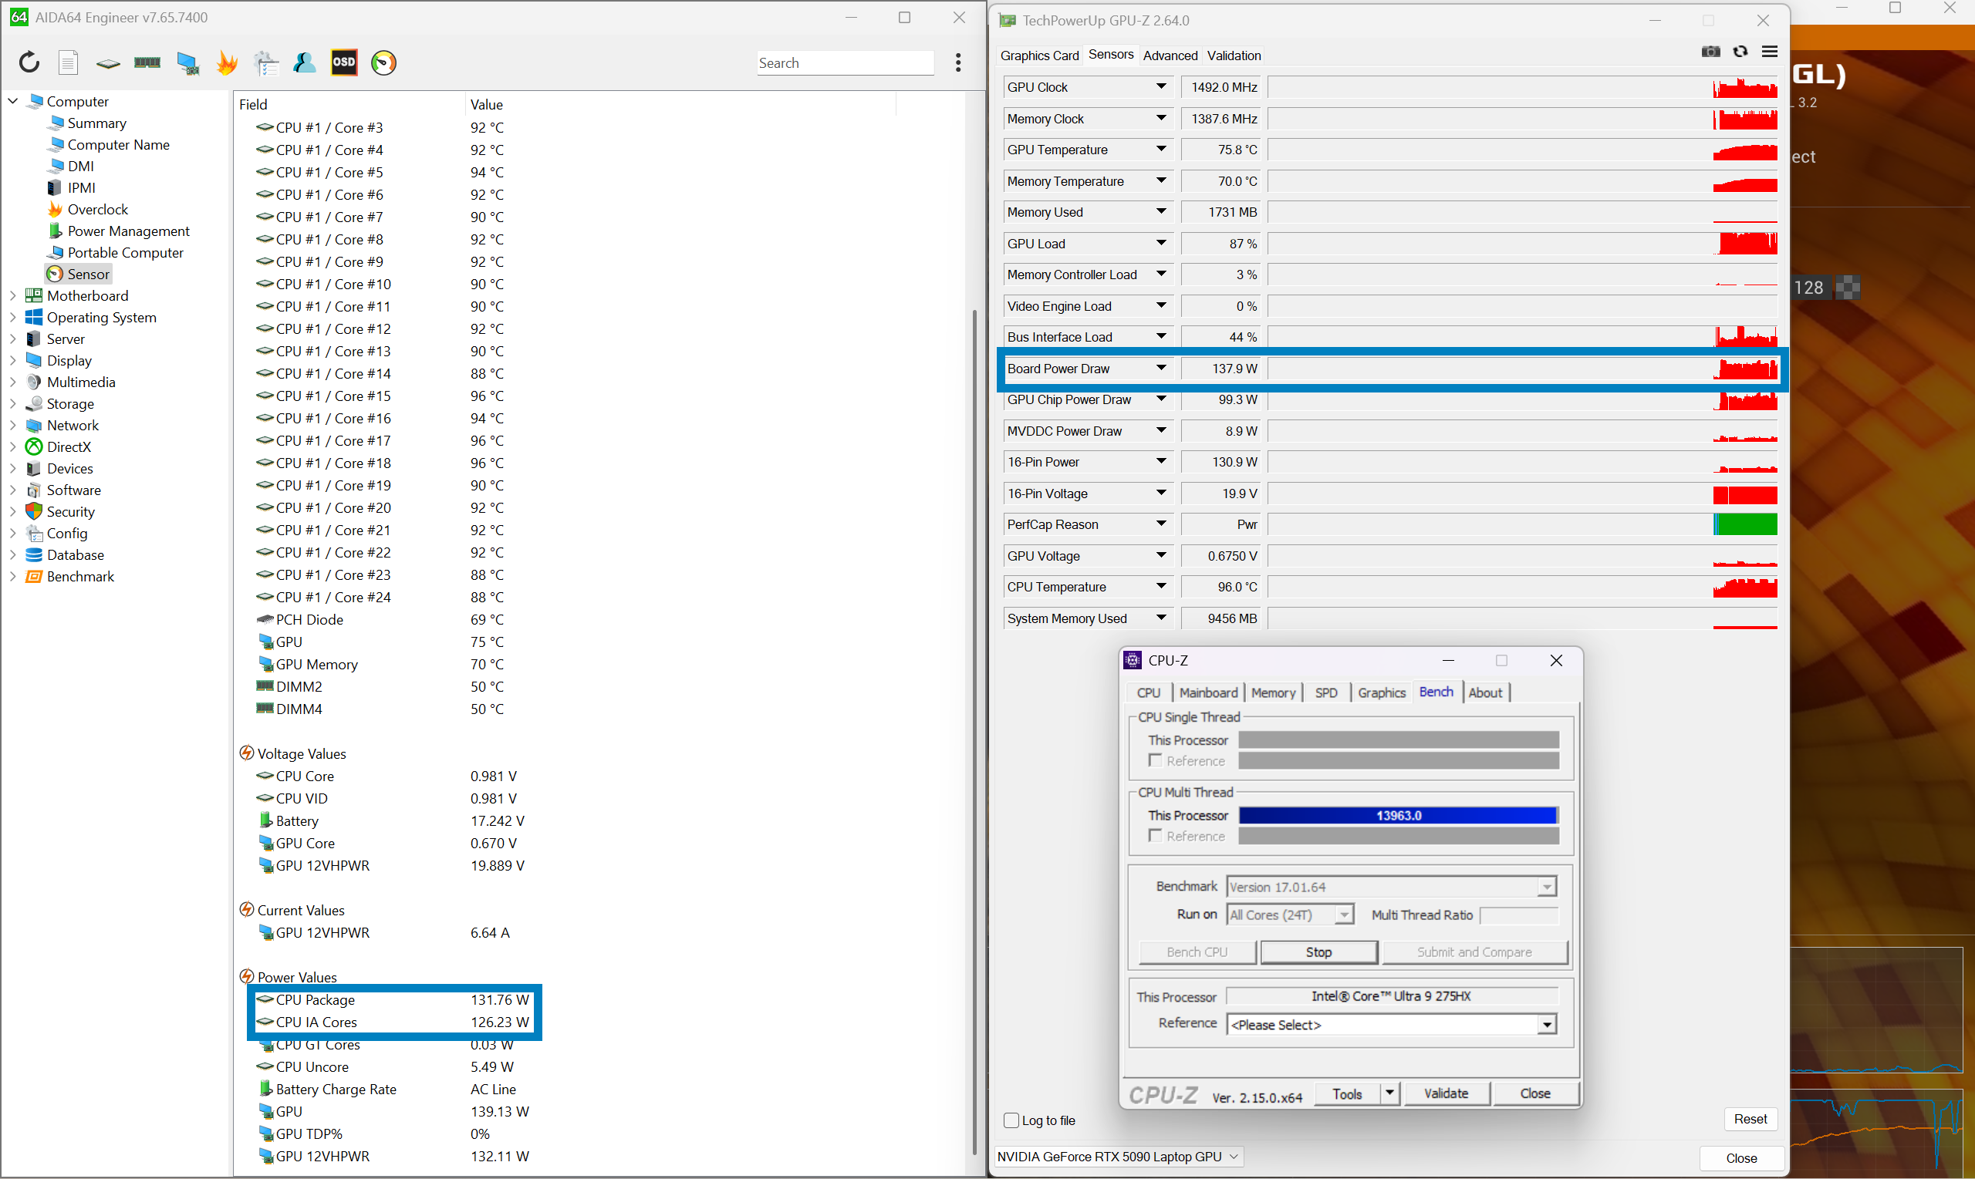The width and height of the screenshot is (1975, 1179).
Task: Click the user preferences icon in AIDA64 toolbar
Action: 305,62
